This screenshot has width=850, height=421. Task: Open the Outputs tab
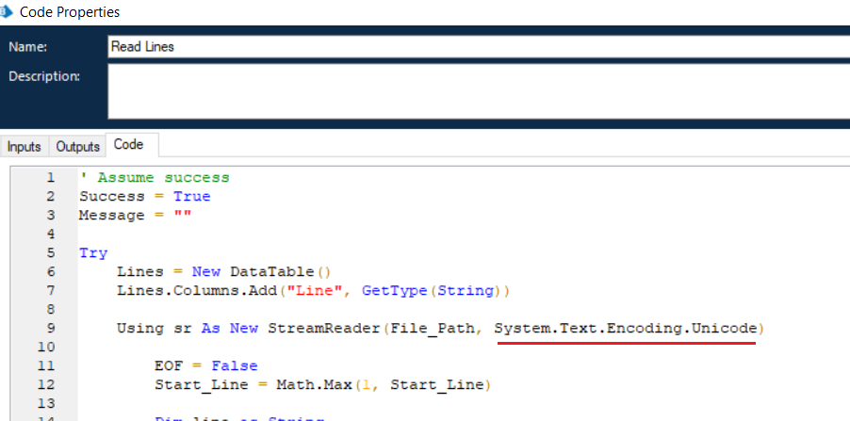pyautogui.click(x=78, y=146)
